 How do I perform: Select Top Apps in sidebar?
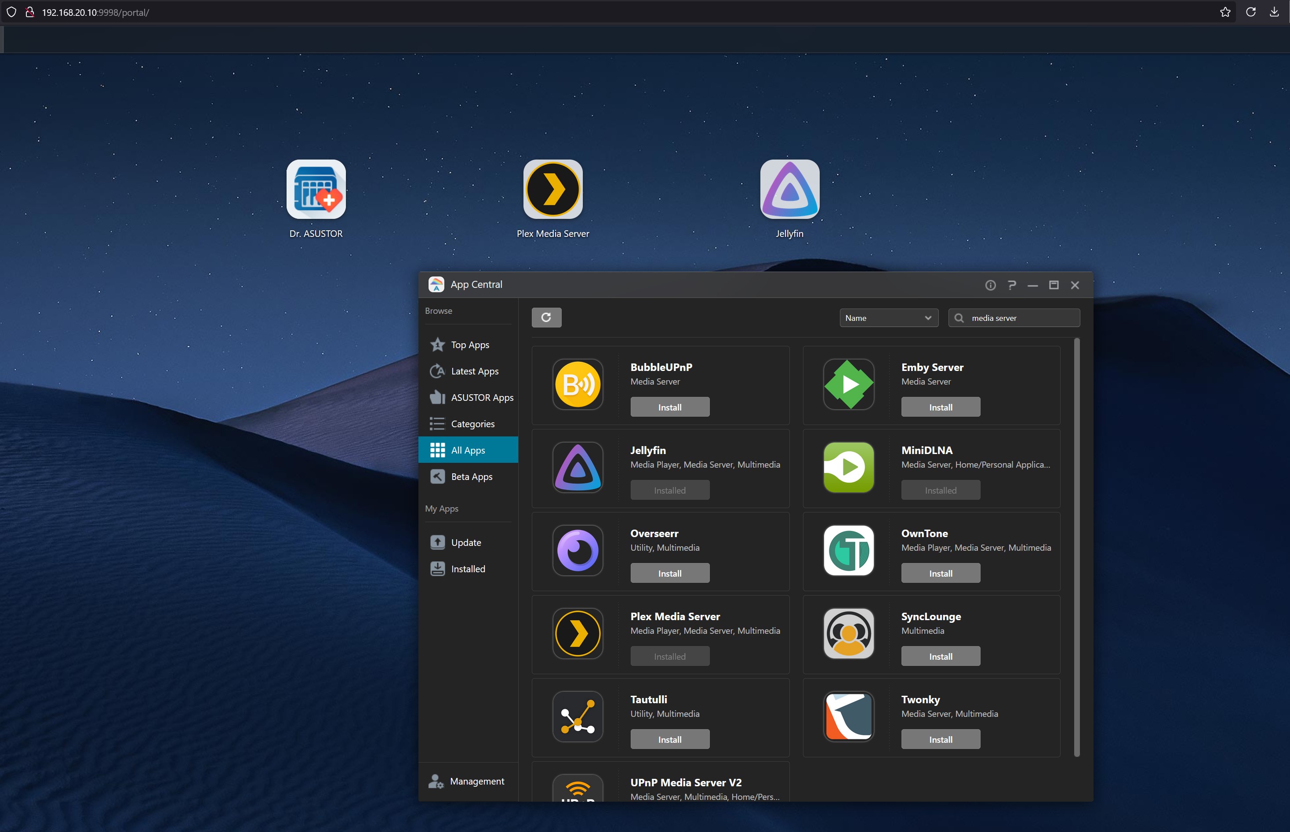pyautogui.click(x=469, y=345)
